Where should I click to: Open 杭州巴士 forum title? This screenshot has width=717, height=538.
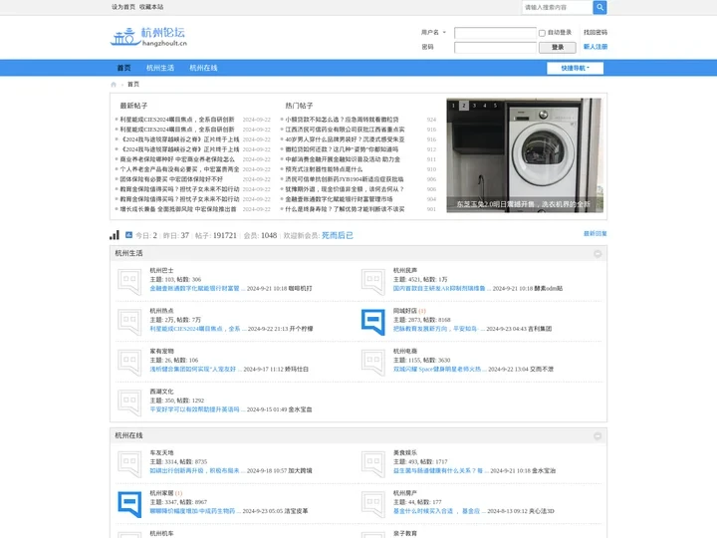(x=162, y=270)
